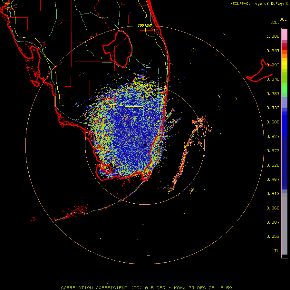Screen dimensions: 290x290
Task: Pick the yellow segment of the color bar
Action: coord(285,63)
